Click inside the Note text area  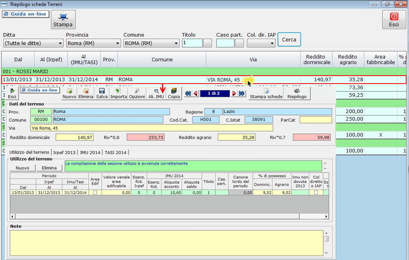pyautogui.click(x=166, y=243)
